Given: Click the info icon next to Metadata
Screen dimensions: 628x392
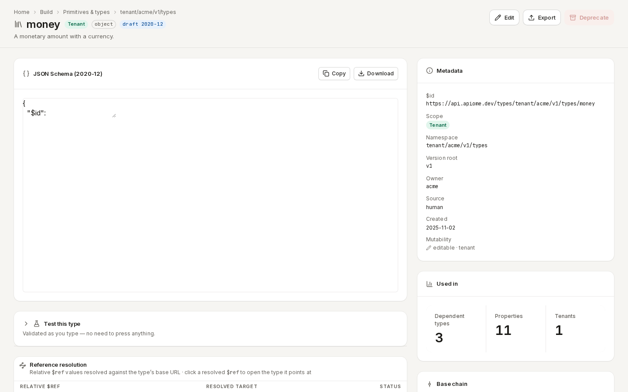Looking at the screenshot, I should [x=430, y=71].
